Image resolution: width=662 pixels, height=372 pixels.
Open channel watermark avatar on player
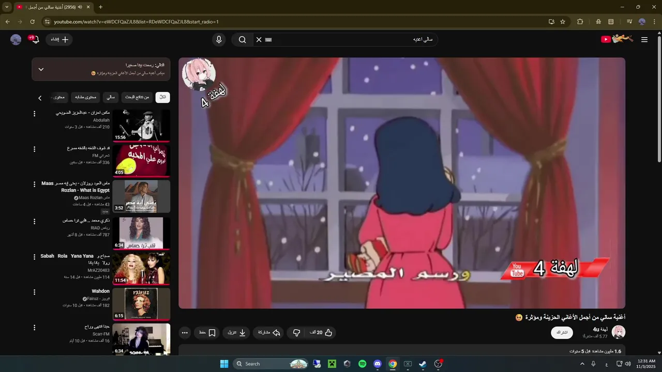point(199,74)
